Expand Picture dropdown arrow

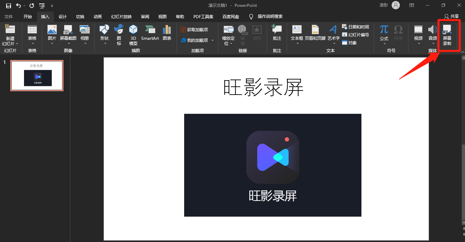[x=52, y=44]
